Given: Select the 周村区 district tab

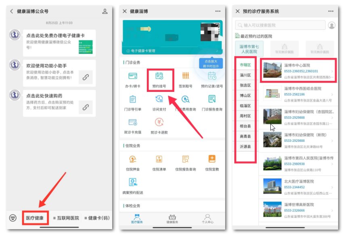Looking at the screenshot, I should [245, 116].
